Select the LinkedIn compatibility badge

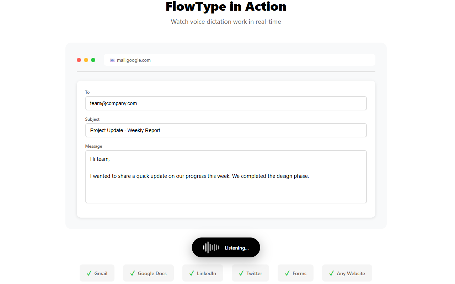click(x=203, y=273)
